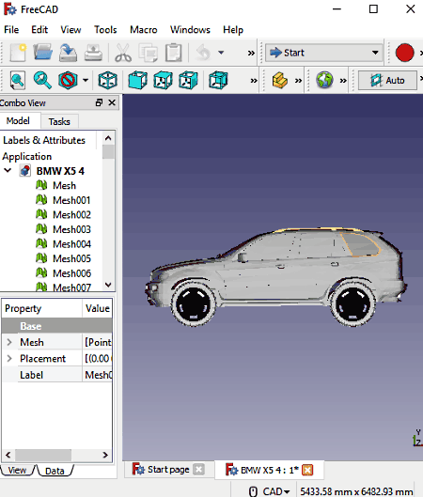Expand hidden file toolbar items chevron
Viewport: 423px width, 497px height.
pyautogui.click(x=251, y=53)
